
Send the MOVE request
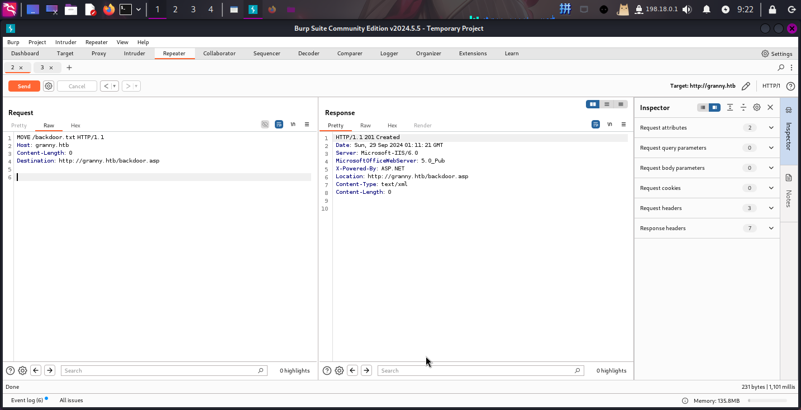click(x=24, y=86)
